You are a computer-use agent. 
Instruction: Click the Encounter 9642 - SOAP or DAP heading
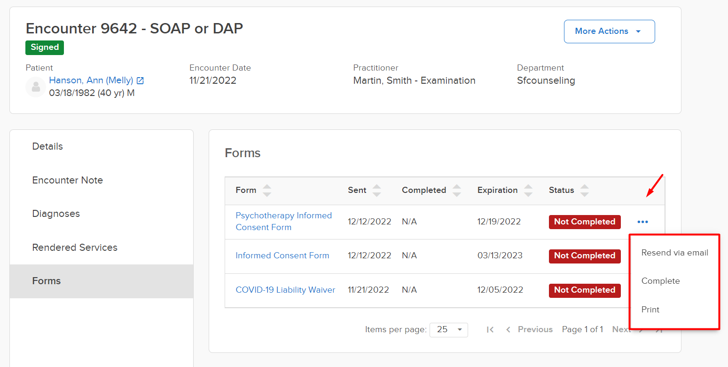click(134, 29)
